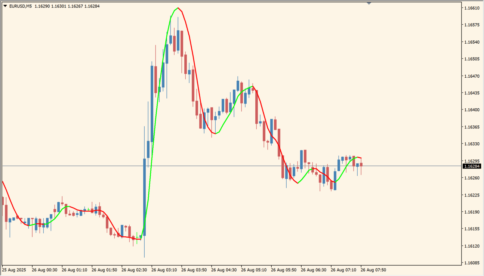This screenshot has height=276, width=484.
Task: Click the 26 Aug 06:30 time label
Action: [x=314, y=270]
